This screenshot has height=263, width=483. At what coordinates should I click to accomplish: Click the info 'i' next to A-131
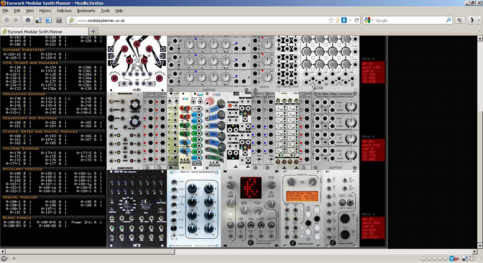(30, 71)
